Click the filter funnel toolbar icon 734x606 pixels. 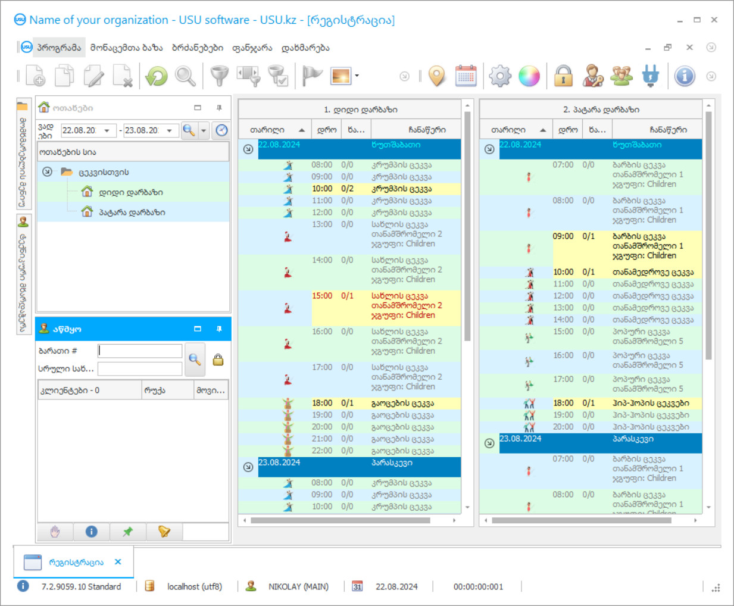[x=219, y=76]
